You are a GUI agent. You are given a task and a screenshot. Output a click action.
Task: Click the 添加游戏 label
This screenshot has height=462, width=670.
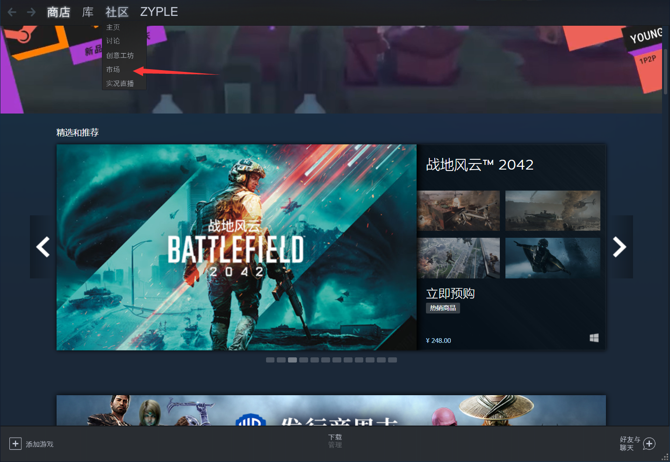(x=40, y=444)
